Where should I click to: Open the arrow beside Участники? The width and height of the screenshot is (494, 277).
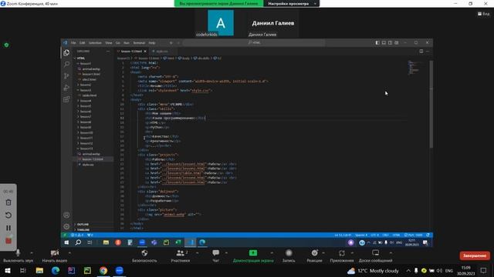198,252
